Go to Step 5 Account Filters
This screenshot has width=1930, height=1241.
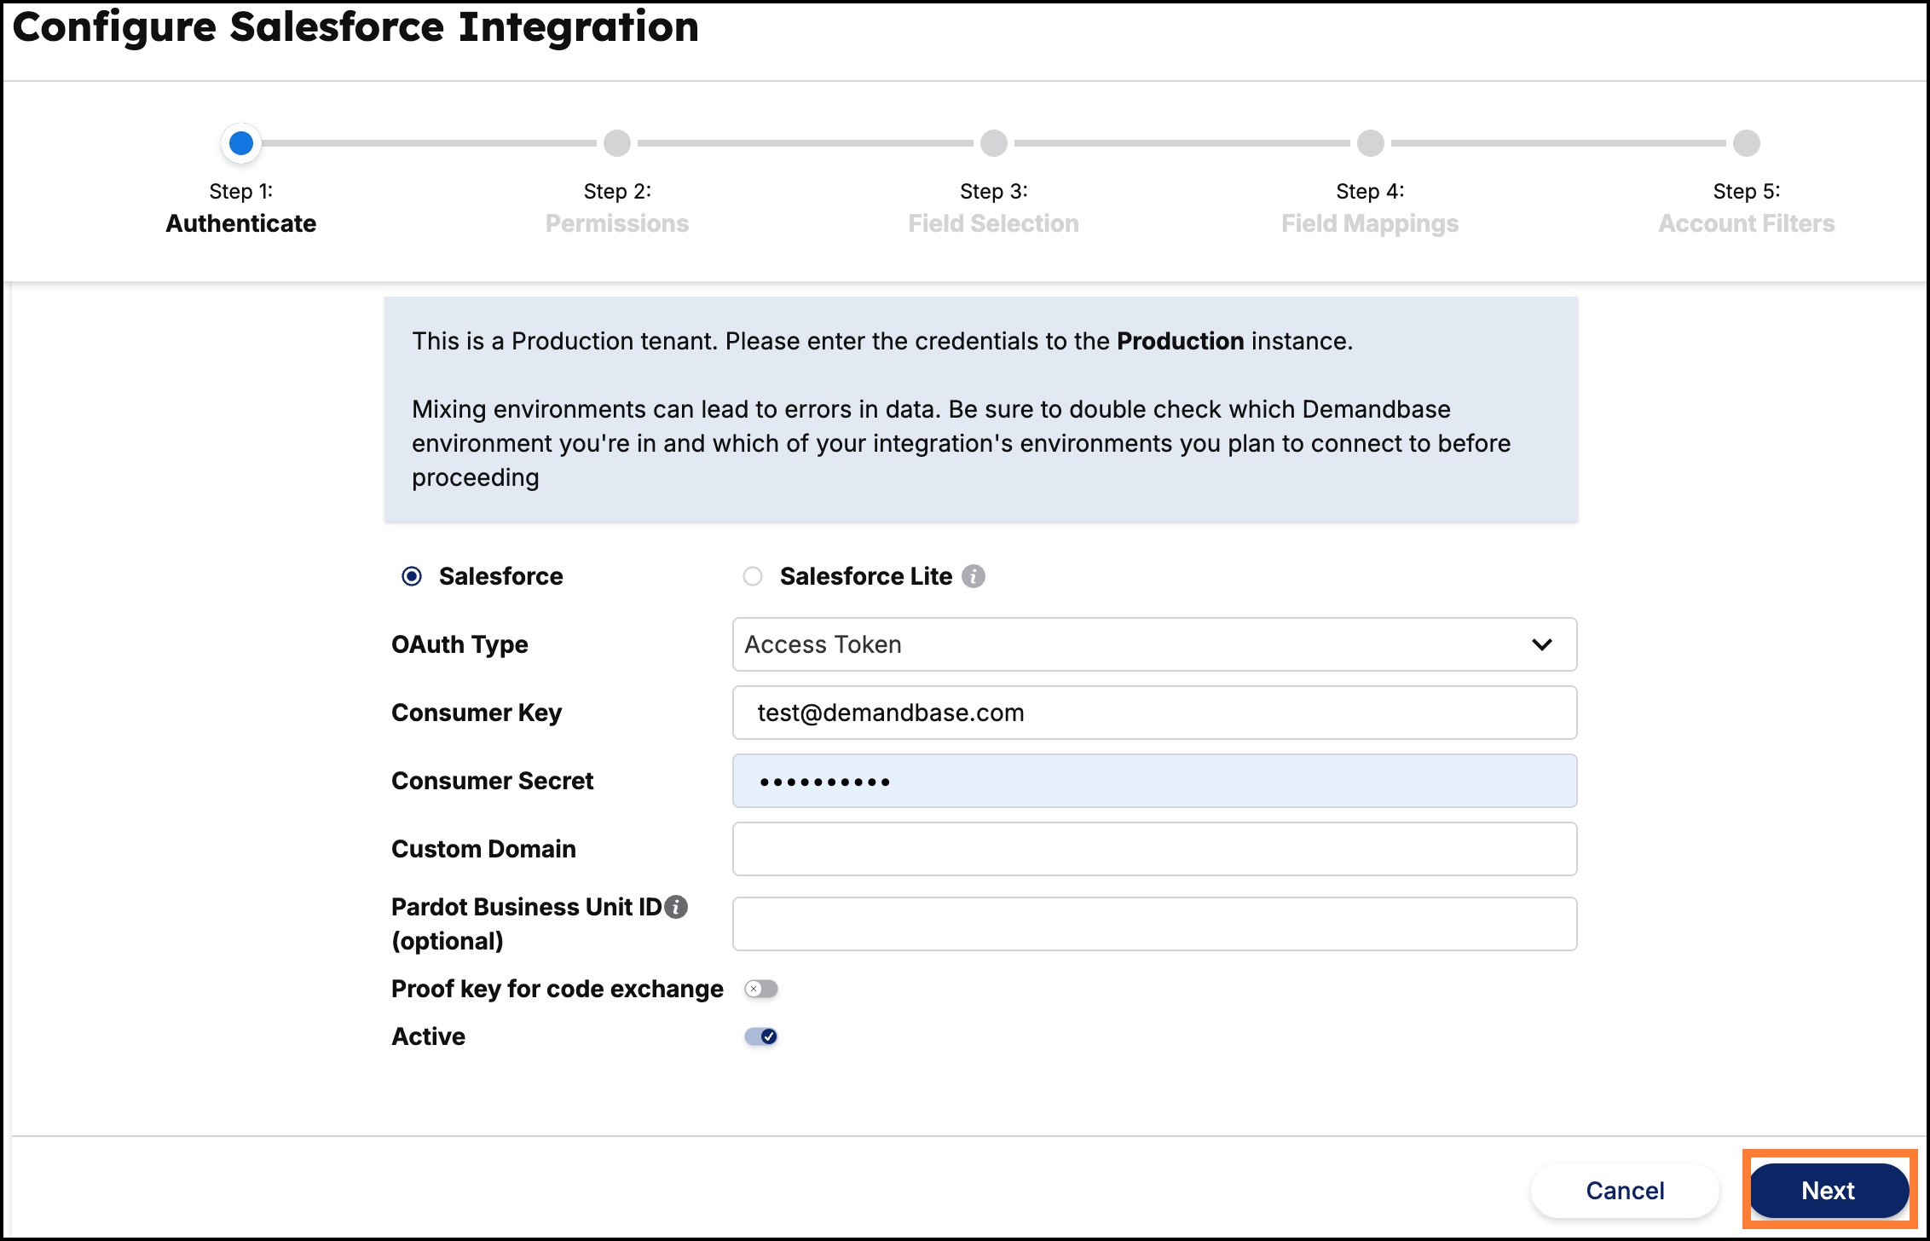pyautogui.click(x=1747, y=143)
